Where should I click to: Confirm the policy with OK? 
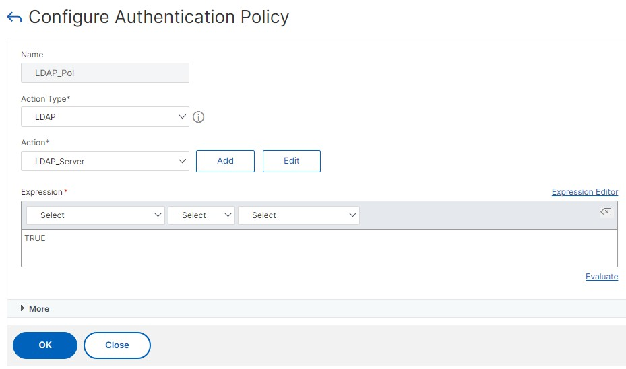click(x=45, y=345)
